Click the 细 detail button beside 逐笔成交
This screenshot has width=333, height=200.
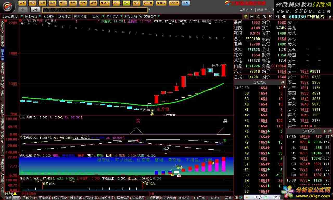tap(283, 82)
